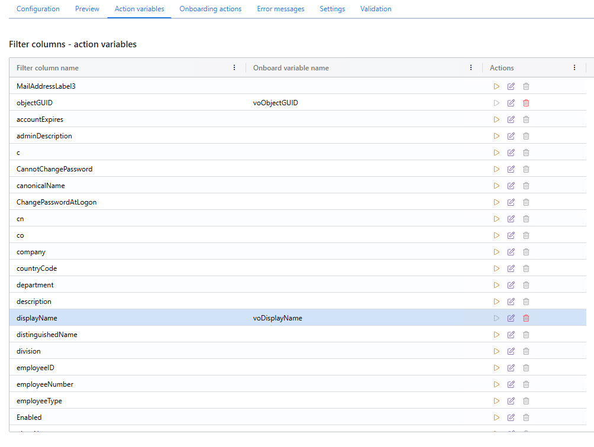Delete the canonicalName entry
This screenshot has height=447, width=594.
[x=526, y=186]
